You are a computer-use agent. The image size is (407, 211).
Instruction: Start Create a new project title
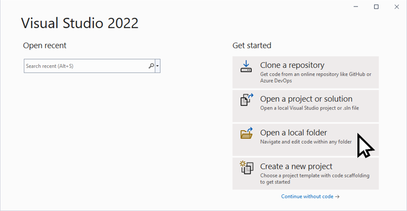(296, 166)
